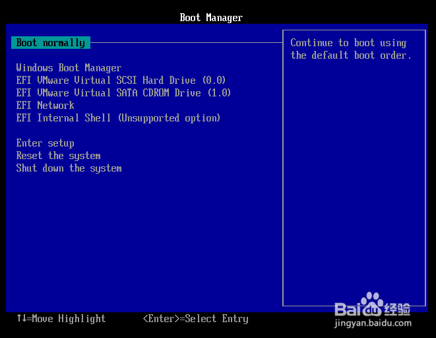Click the 'Continue to boot using' help text
436x338 pixels.
coord(348,42)
